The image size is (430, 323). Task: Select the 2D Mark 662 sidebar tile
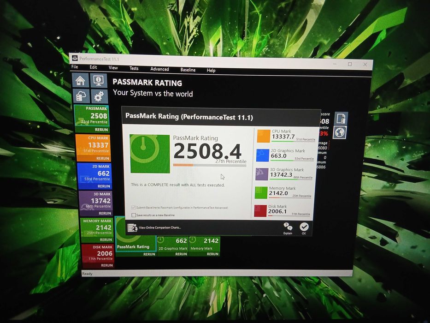[94, 173]
